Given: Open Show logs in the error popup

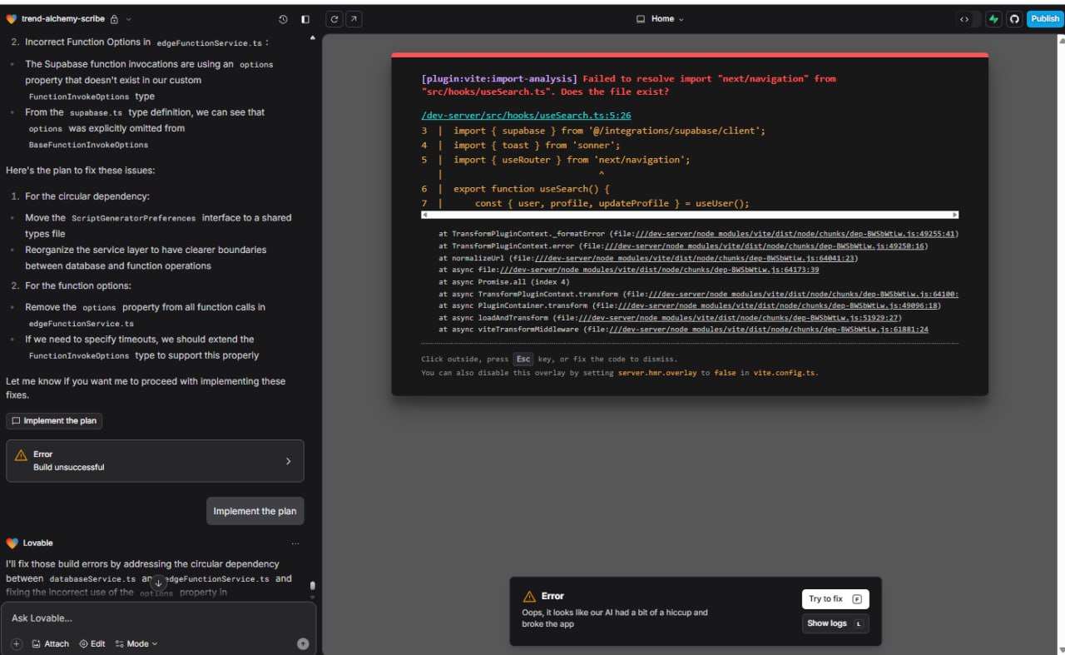Looking at the screenshot, I should (835, 623).
